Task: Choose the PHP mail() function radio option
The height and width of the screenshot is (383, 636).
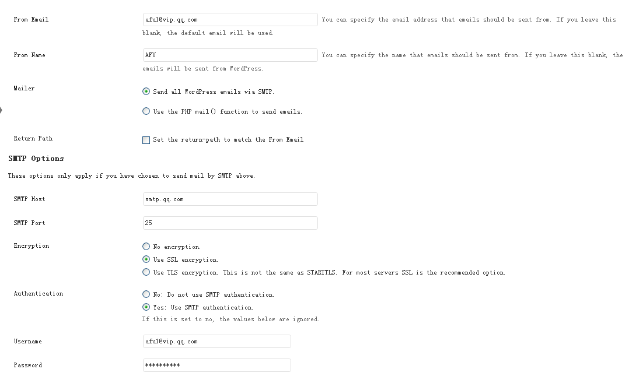Action: [146, 111]
